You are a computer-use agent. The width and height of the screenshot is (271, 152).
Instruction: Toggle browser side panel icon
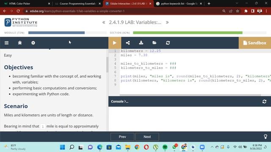253,11
